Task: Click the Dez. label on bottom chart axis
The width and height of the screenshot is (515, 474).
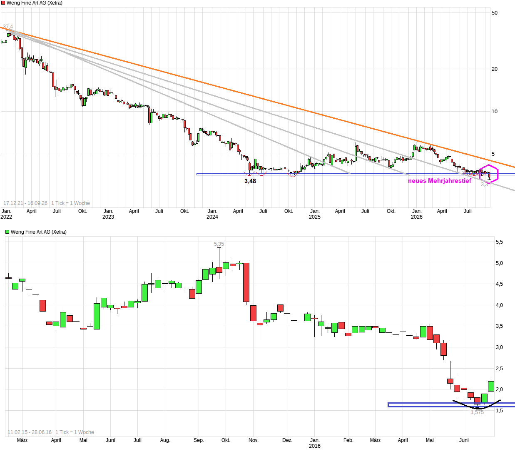Action: pyautogui.click(x=287, y=440)
